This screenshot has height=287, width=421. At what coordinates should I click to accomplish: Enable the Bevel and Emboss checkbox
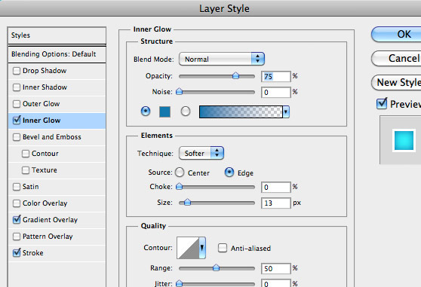pyautogui.click(x=17, y=137)
